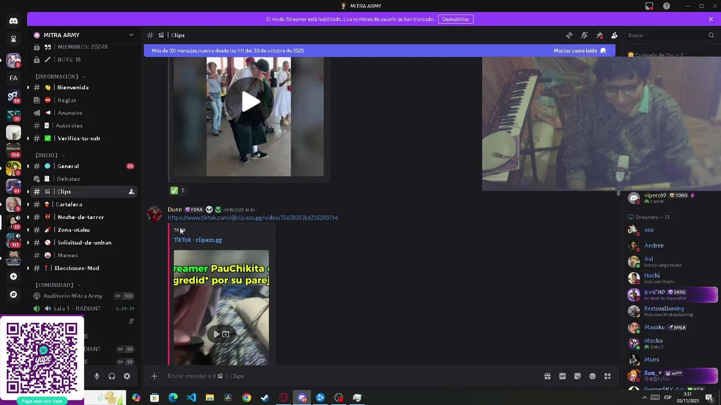This screenshot has width=721, height=405.
Task: Open Google Chrome from the taskbar
Action: coord(247,398)
